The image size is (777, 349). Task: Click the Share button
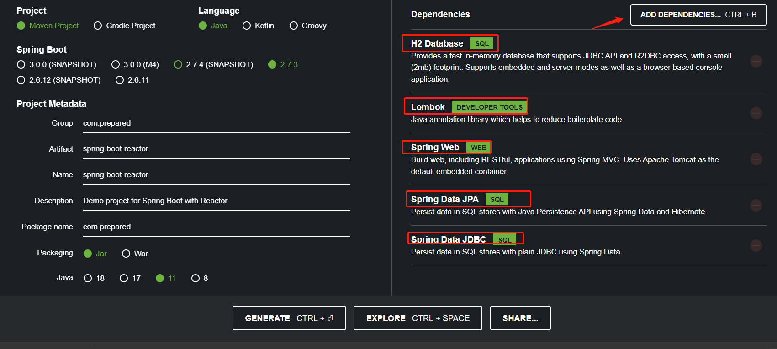(520, 318)
